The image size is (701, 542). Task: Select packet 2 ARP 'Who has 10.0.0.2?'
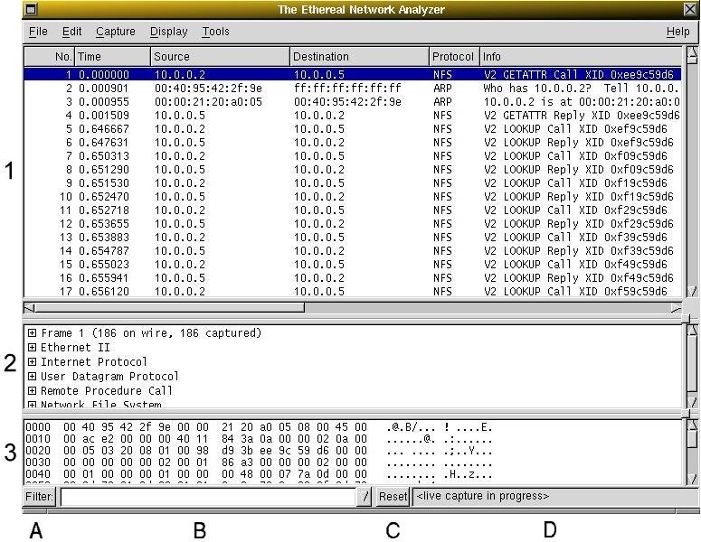click(352, 88)
